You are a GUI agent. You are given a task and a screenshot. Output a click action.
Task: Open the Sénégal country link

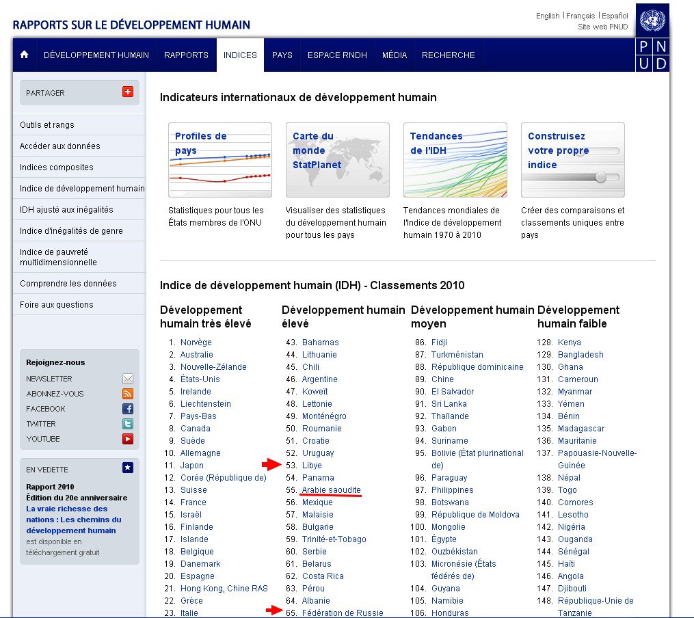click(x=574, y=552)
